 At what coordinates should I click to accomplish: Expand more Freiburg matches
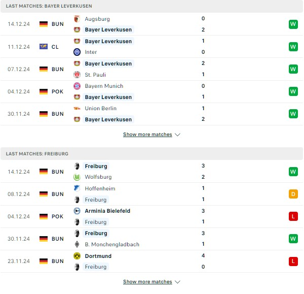click(x=151, y=281)
